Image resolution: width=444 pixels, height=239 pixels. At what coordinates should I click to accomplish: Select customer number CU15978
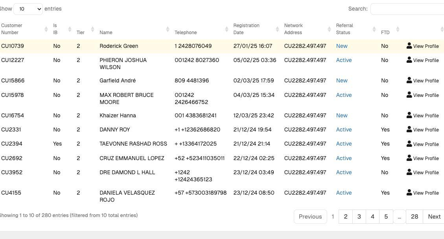click(13, 95)
